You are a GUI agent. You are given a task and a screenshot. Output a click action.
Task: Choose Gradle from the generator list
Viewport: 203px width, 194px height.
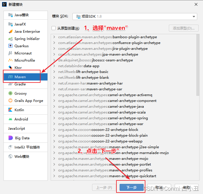pos(26,84)
